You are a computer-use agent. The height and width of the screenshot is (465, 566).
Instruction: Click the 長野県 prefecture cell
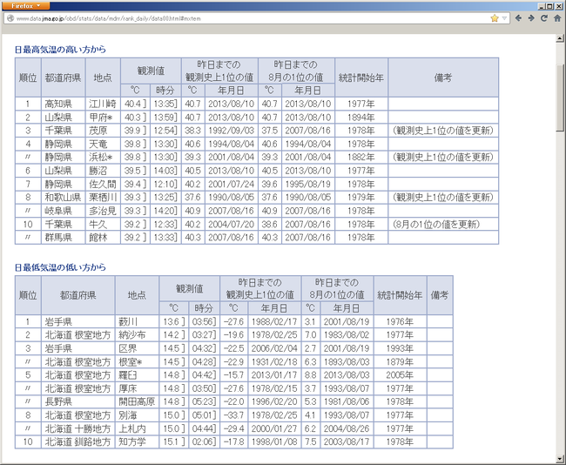pos(78,401)
